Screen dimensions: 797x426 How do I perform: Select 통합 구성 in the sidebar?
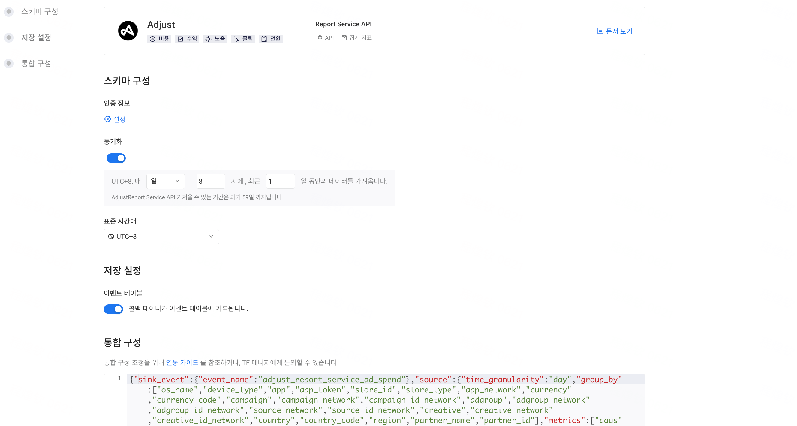tap(36, 63)
